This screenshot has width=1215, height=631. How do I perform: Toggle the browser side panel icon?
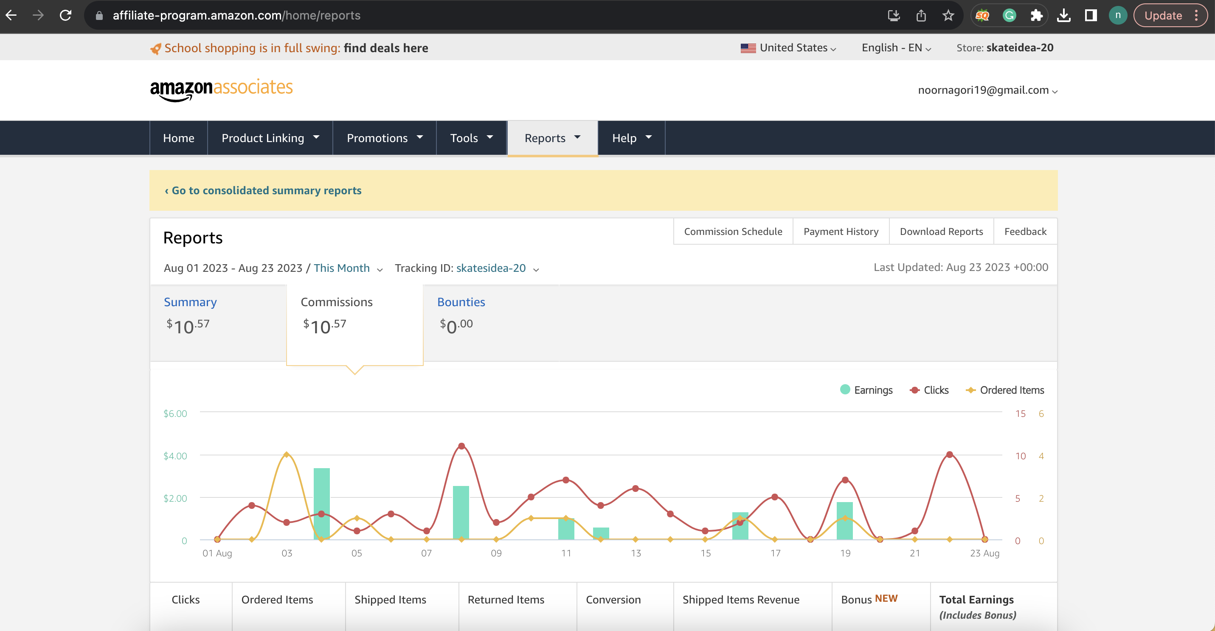click(x=1091, y=16)
